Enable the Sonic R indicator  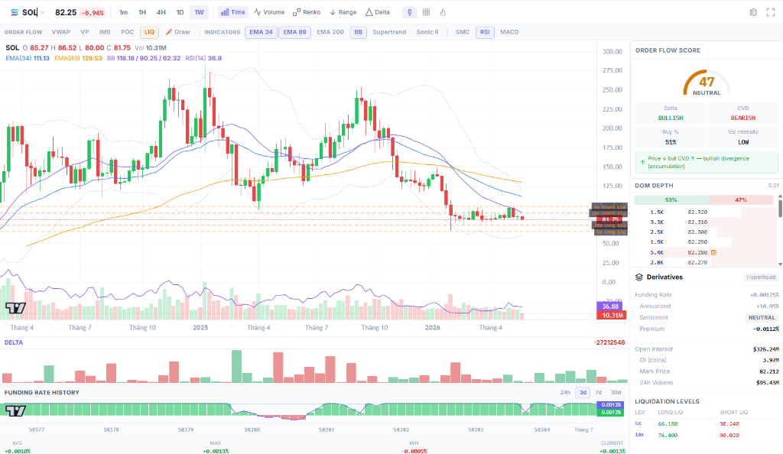[427, 32]
